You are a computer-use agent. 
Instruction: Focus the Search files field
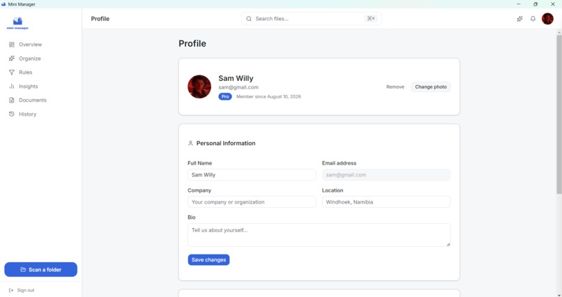(312, 19)
